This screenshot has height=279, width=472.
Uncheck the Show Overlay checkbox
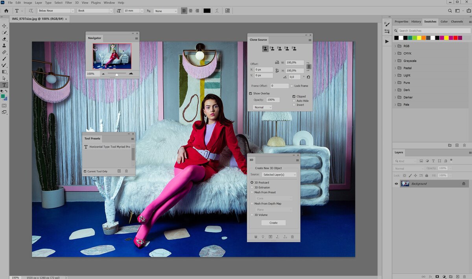pyautogui.click(x=251, y=94)
